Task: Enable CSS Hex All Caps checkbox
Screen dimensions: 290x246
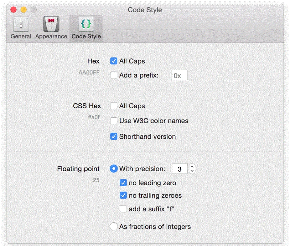Action: click(114, 106)
